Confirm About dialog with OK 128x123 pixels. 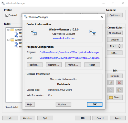(95, 104)
